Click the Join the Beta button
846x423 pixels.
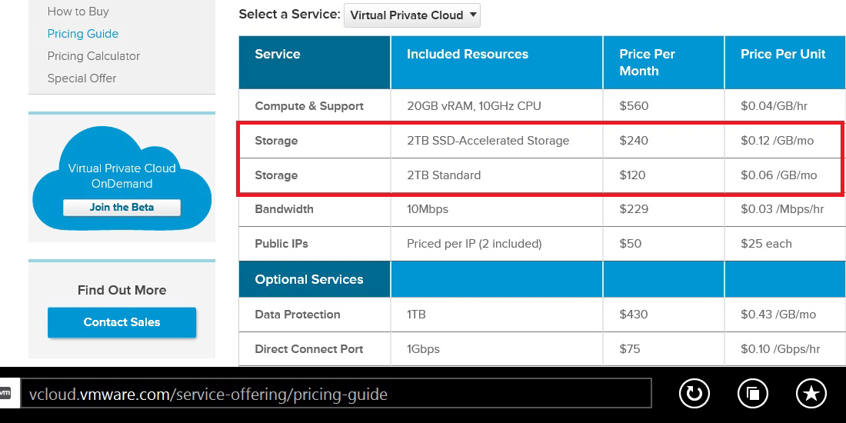(122, 207)
